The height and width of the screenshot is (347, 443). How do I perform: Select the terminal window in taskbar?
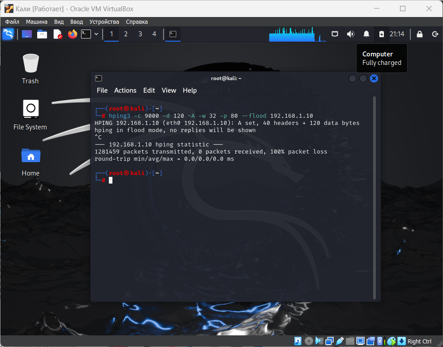pos(173,34)
